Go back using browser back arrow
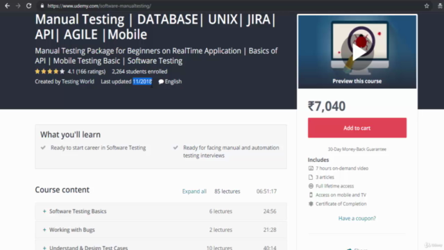The height and width of the screenshot is (250, 444). (7, 6)
